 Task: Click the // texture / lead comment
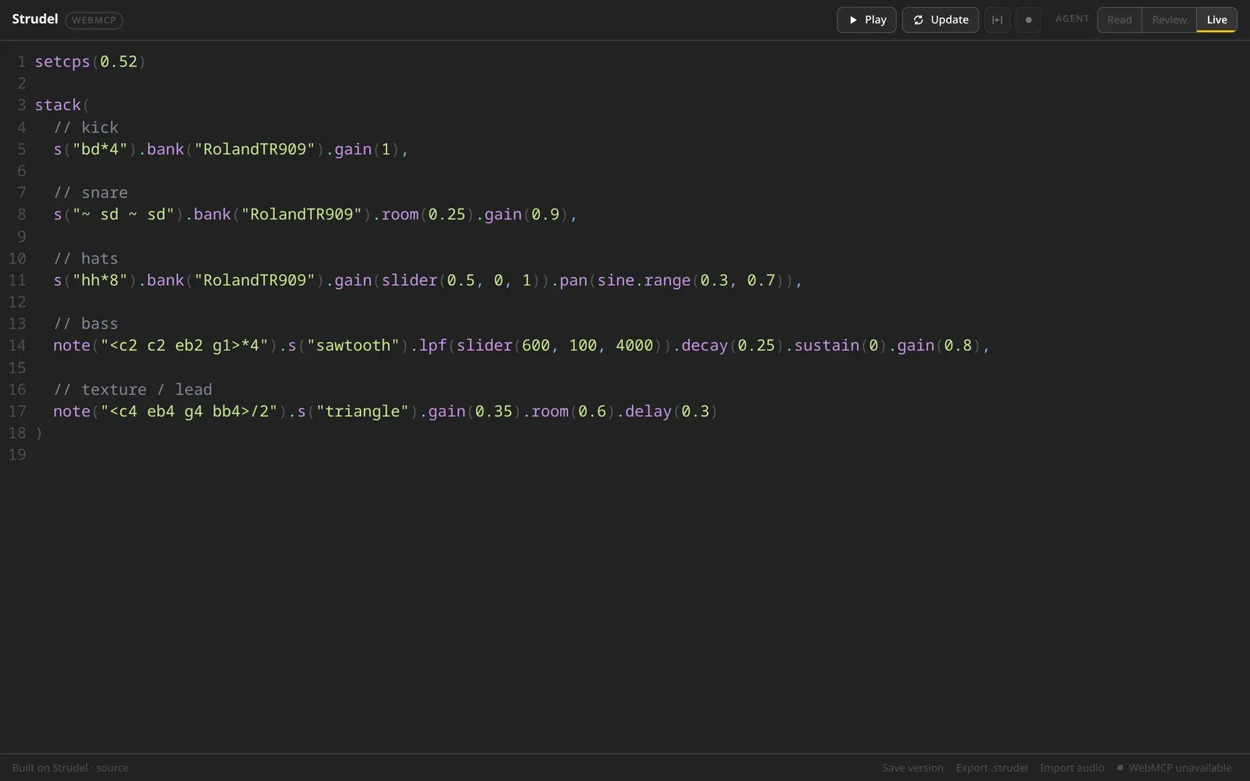tap(133, 390)
